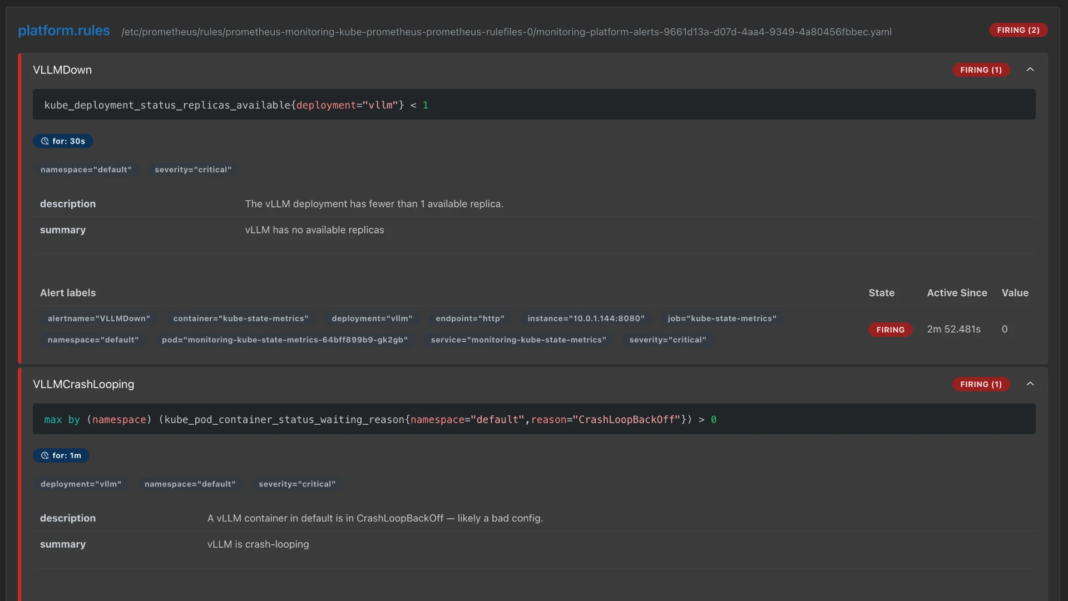Click the Active Since column header
Image resolution: width=1068 pixels, height=601 pixels.
957,293
